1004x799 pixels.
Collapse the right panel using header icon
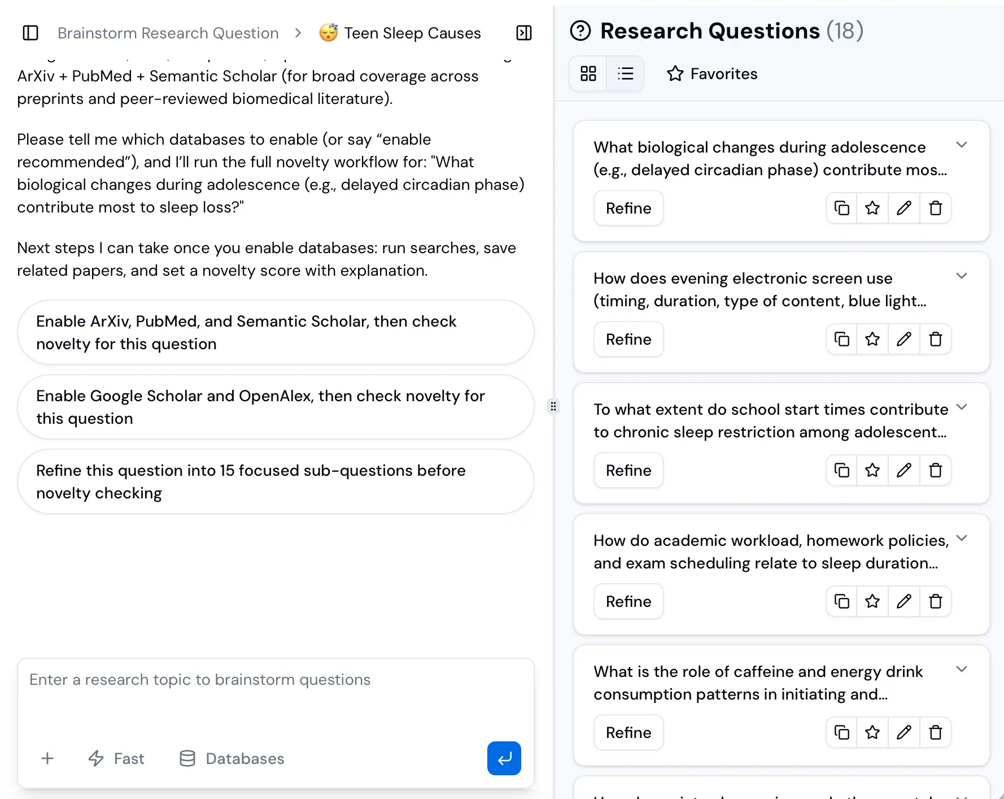(x=523, y=33)
